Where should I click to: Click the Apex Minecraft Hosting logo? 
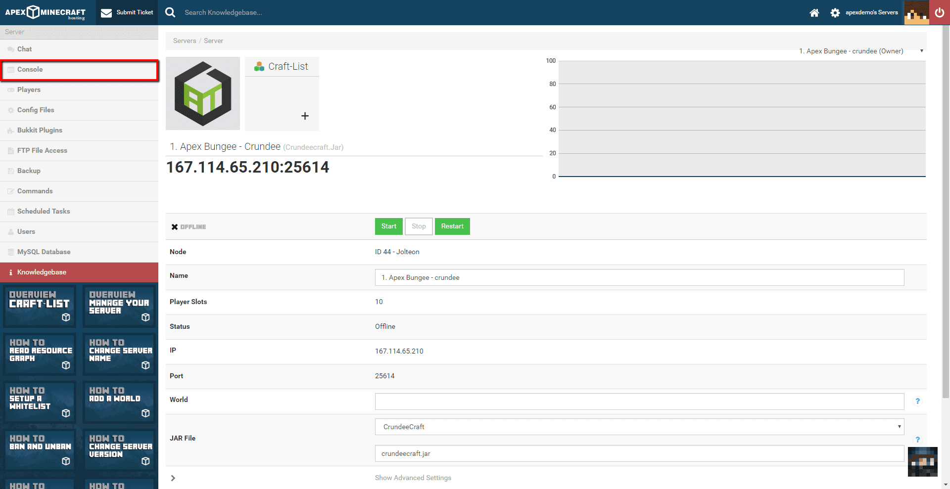[x=45, y=12]
